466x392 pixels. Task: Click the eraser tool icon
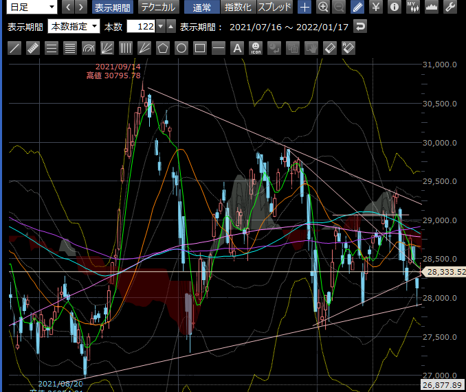[x=330, y=48]
